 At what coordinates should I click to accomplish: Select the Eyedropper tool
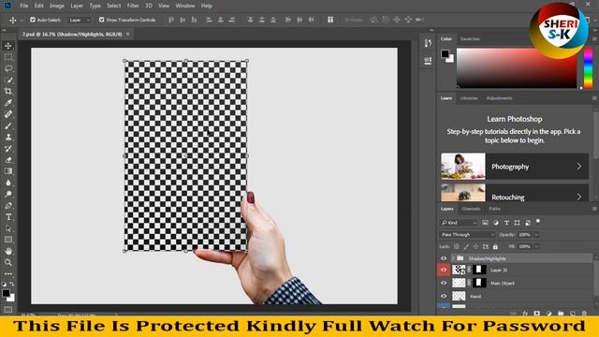point(8,103)
